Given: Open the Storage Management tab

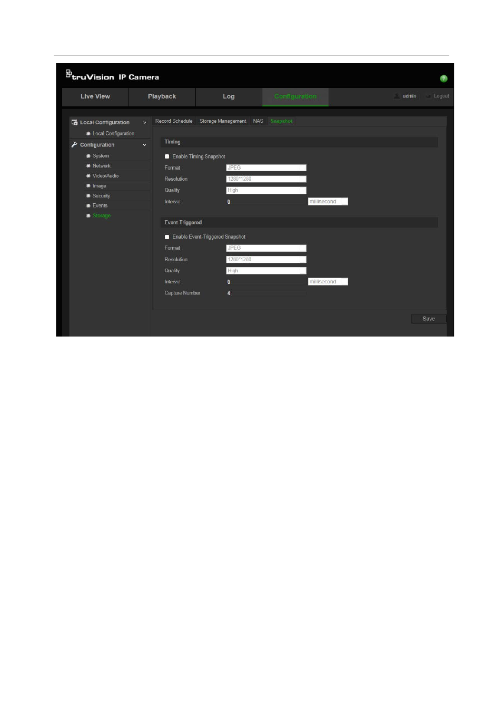Looking at the screenshot, I should click(223, 121).
